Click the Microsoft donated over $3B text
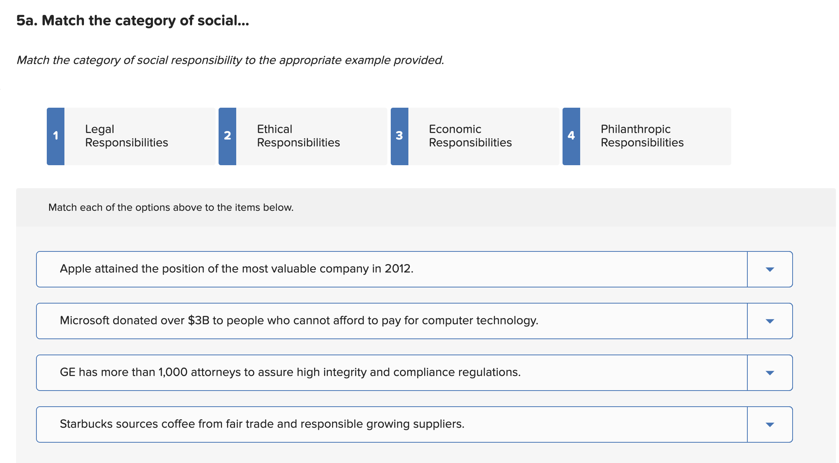This screenshot has height=463, width=839. coord(299,320)
